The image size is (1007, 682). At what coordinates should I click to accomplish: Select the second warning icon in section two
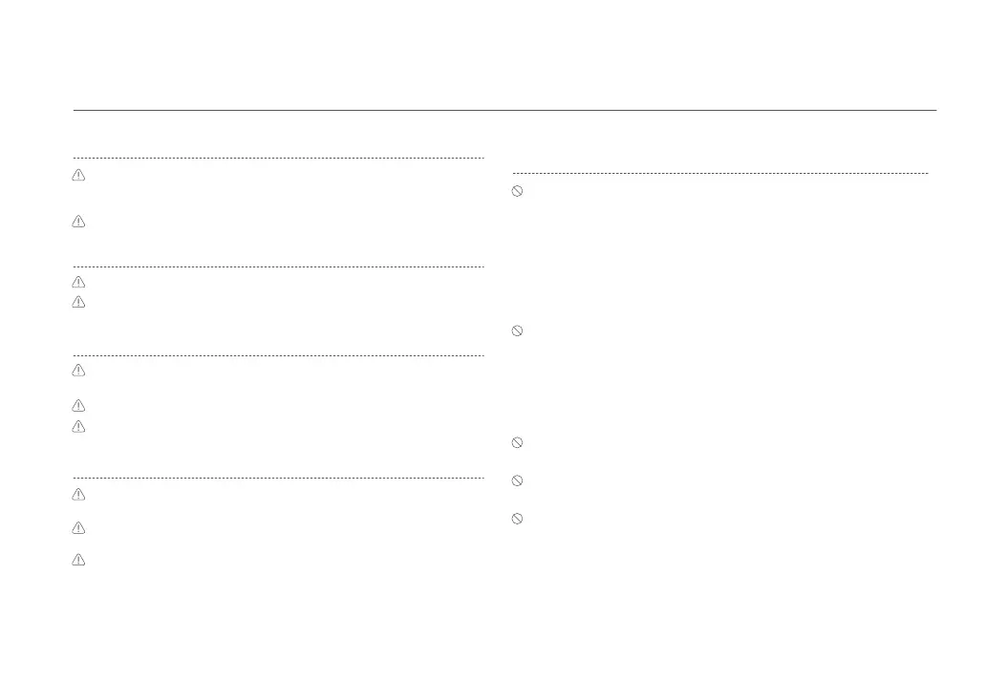click(x=79, y=303)
